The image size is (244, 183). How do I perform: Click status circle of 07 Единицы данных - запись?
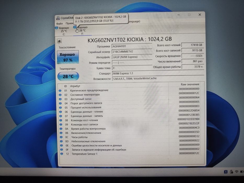tap(61, 116)
